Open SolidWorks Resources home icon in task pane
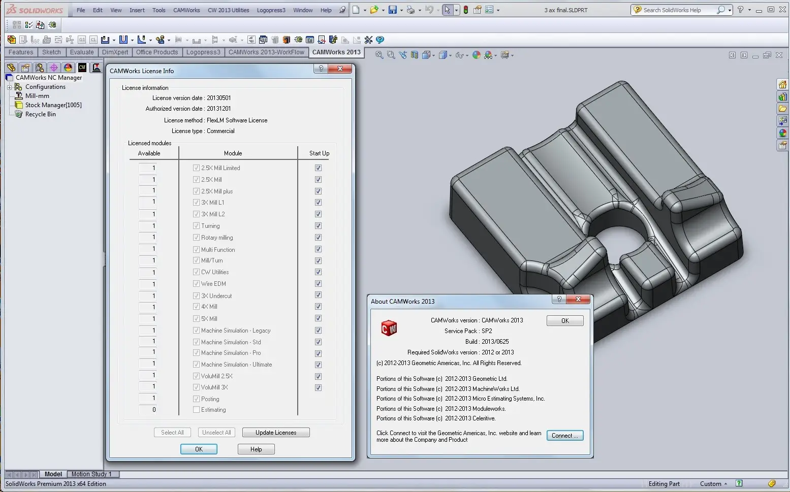790x492 pixels. point(782,84)
